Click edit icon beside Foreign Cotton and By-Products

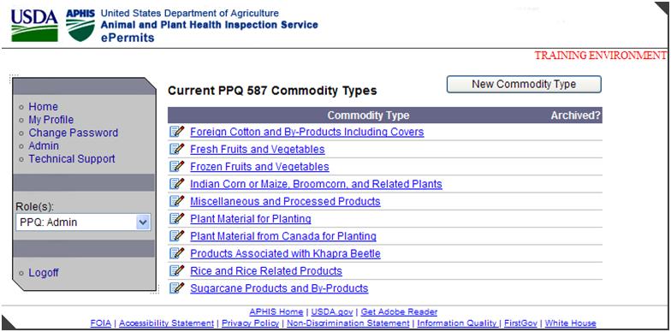point(176,132)
